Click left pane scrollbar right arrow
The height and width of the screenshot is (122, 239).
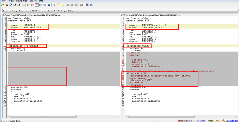click(119, 116)
